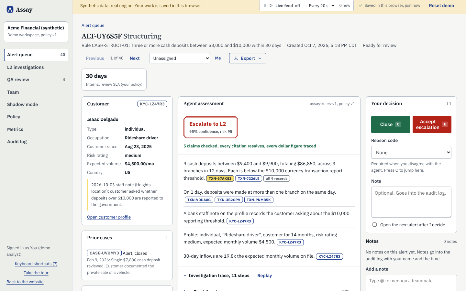The image size is (466, 291).
Task: Open L2 investigations page
Action: 36,67
